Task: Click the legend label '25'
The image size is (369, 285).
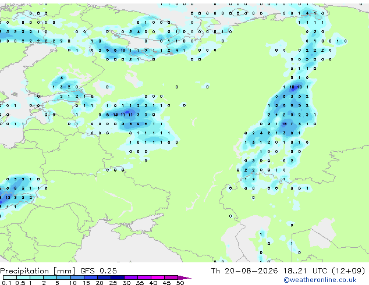Action: click(113, 283)
